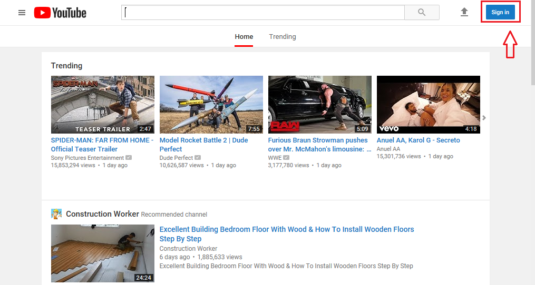This screenshot has width=535, height=285.
Task: Click the Furious Braun Strowman video title
Action: (319, 145)
